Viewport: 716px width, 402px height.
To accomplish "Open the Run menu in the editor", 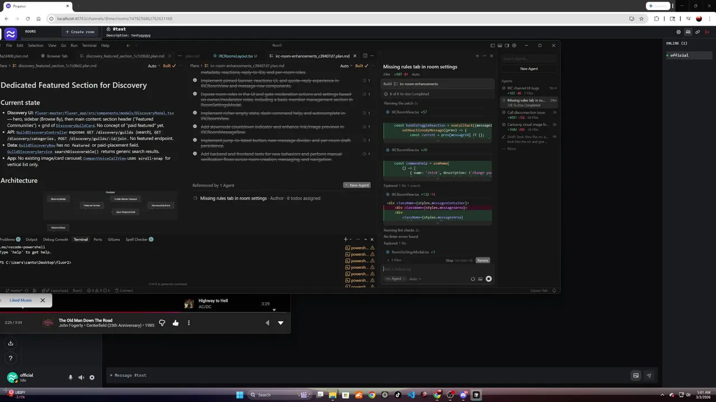I will 74,45.
